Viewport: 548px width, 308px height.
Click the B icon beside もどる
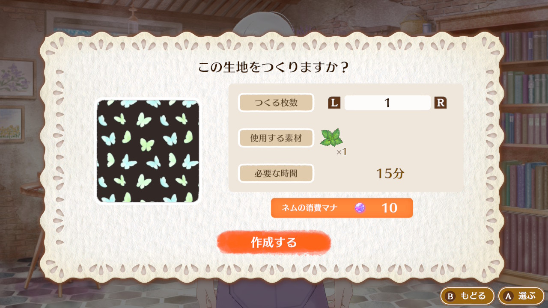[450, 296]
